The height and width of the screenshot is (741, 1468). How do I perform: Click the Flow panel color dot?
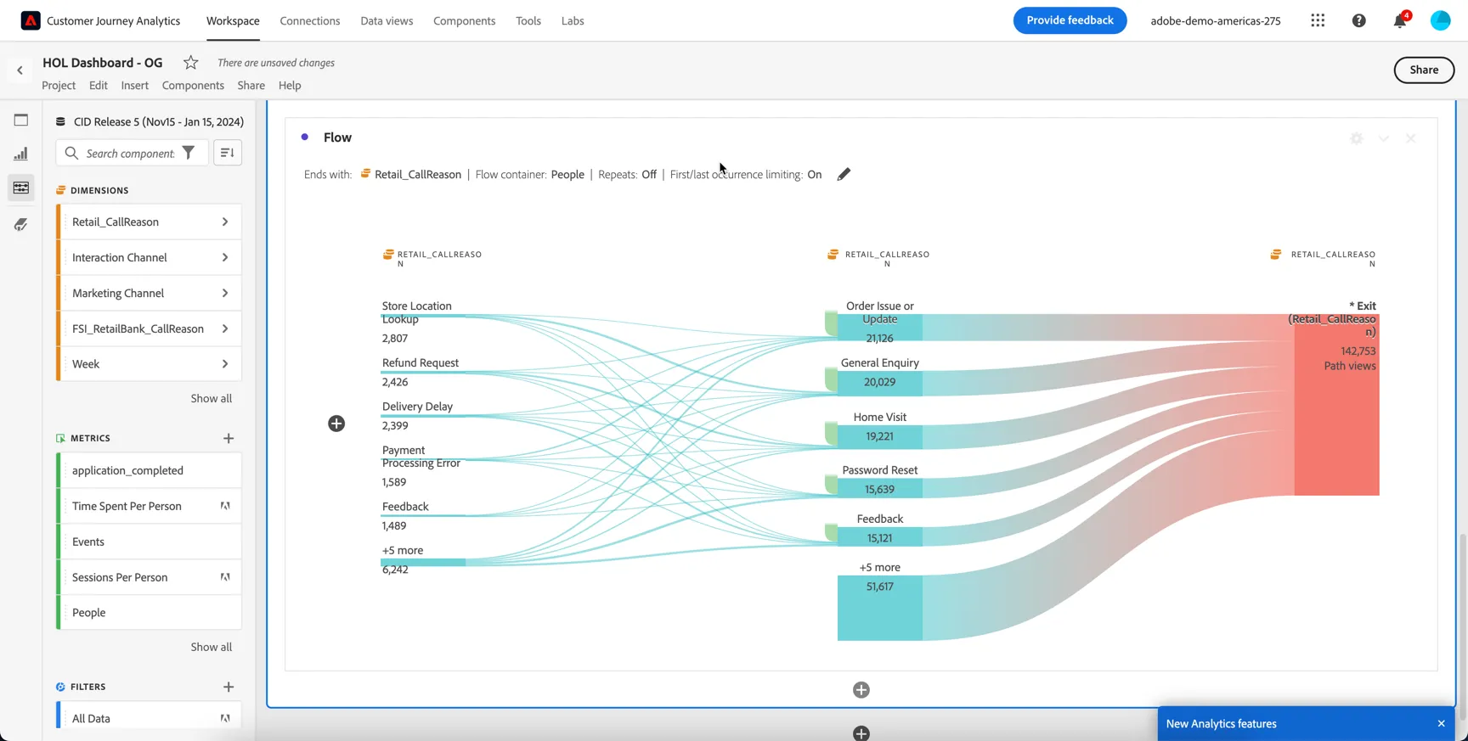point(305,137)
